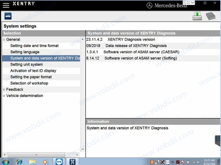Click the Vehicle determination label
221x165 pixels.
point(25,96)
